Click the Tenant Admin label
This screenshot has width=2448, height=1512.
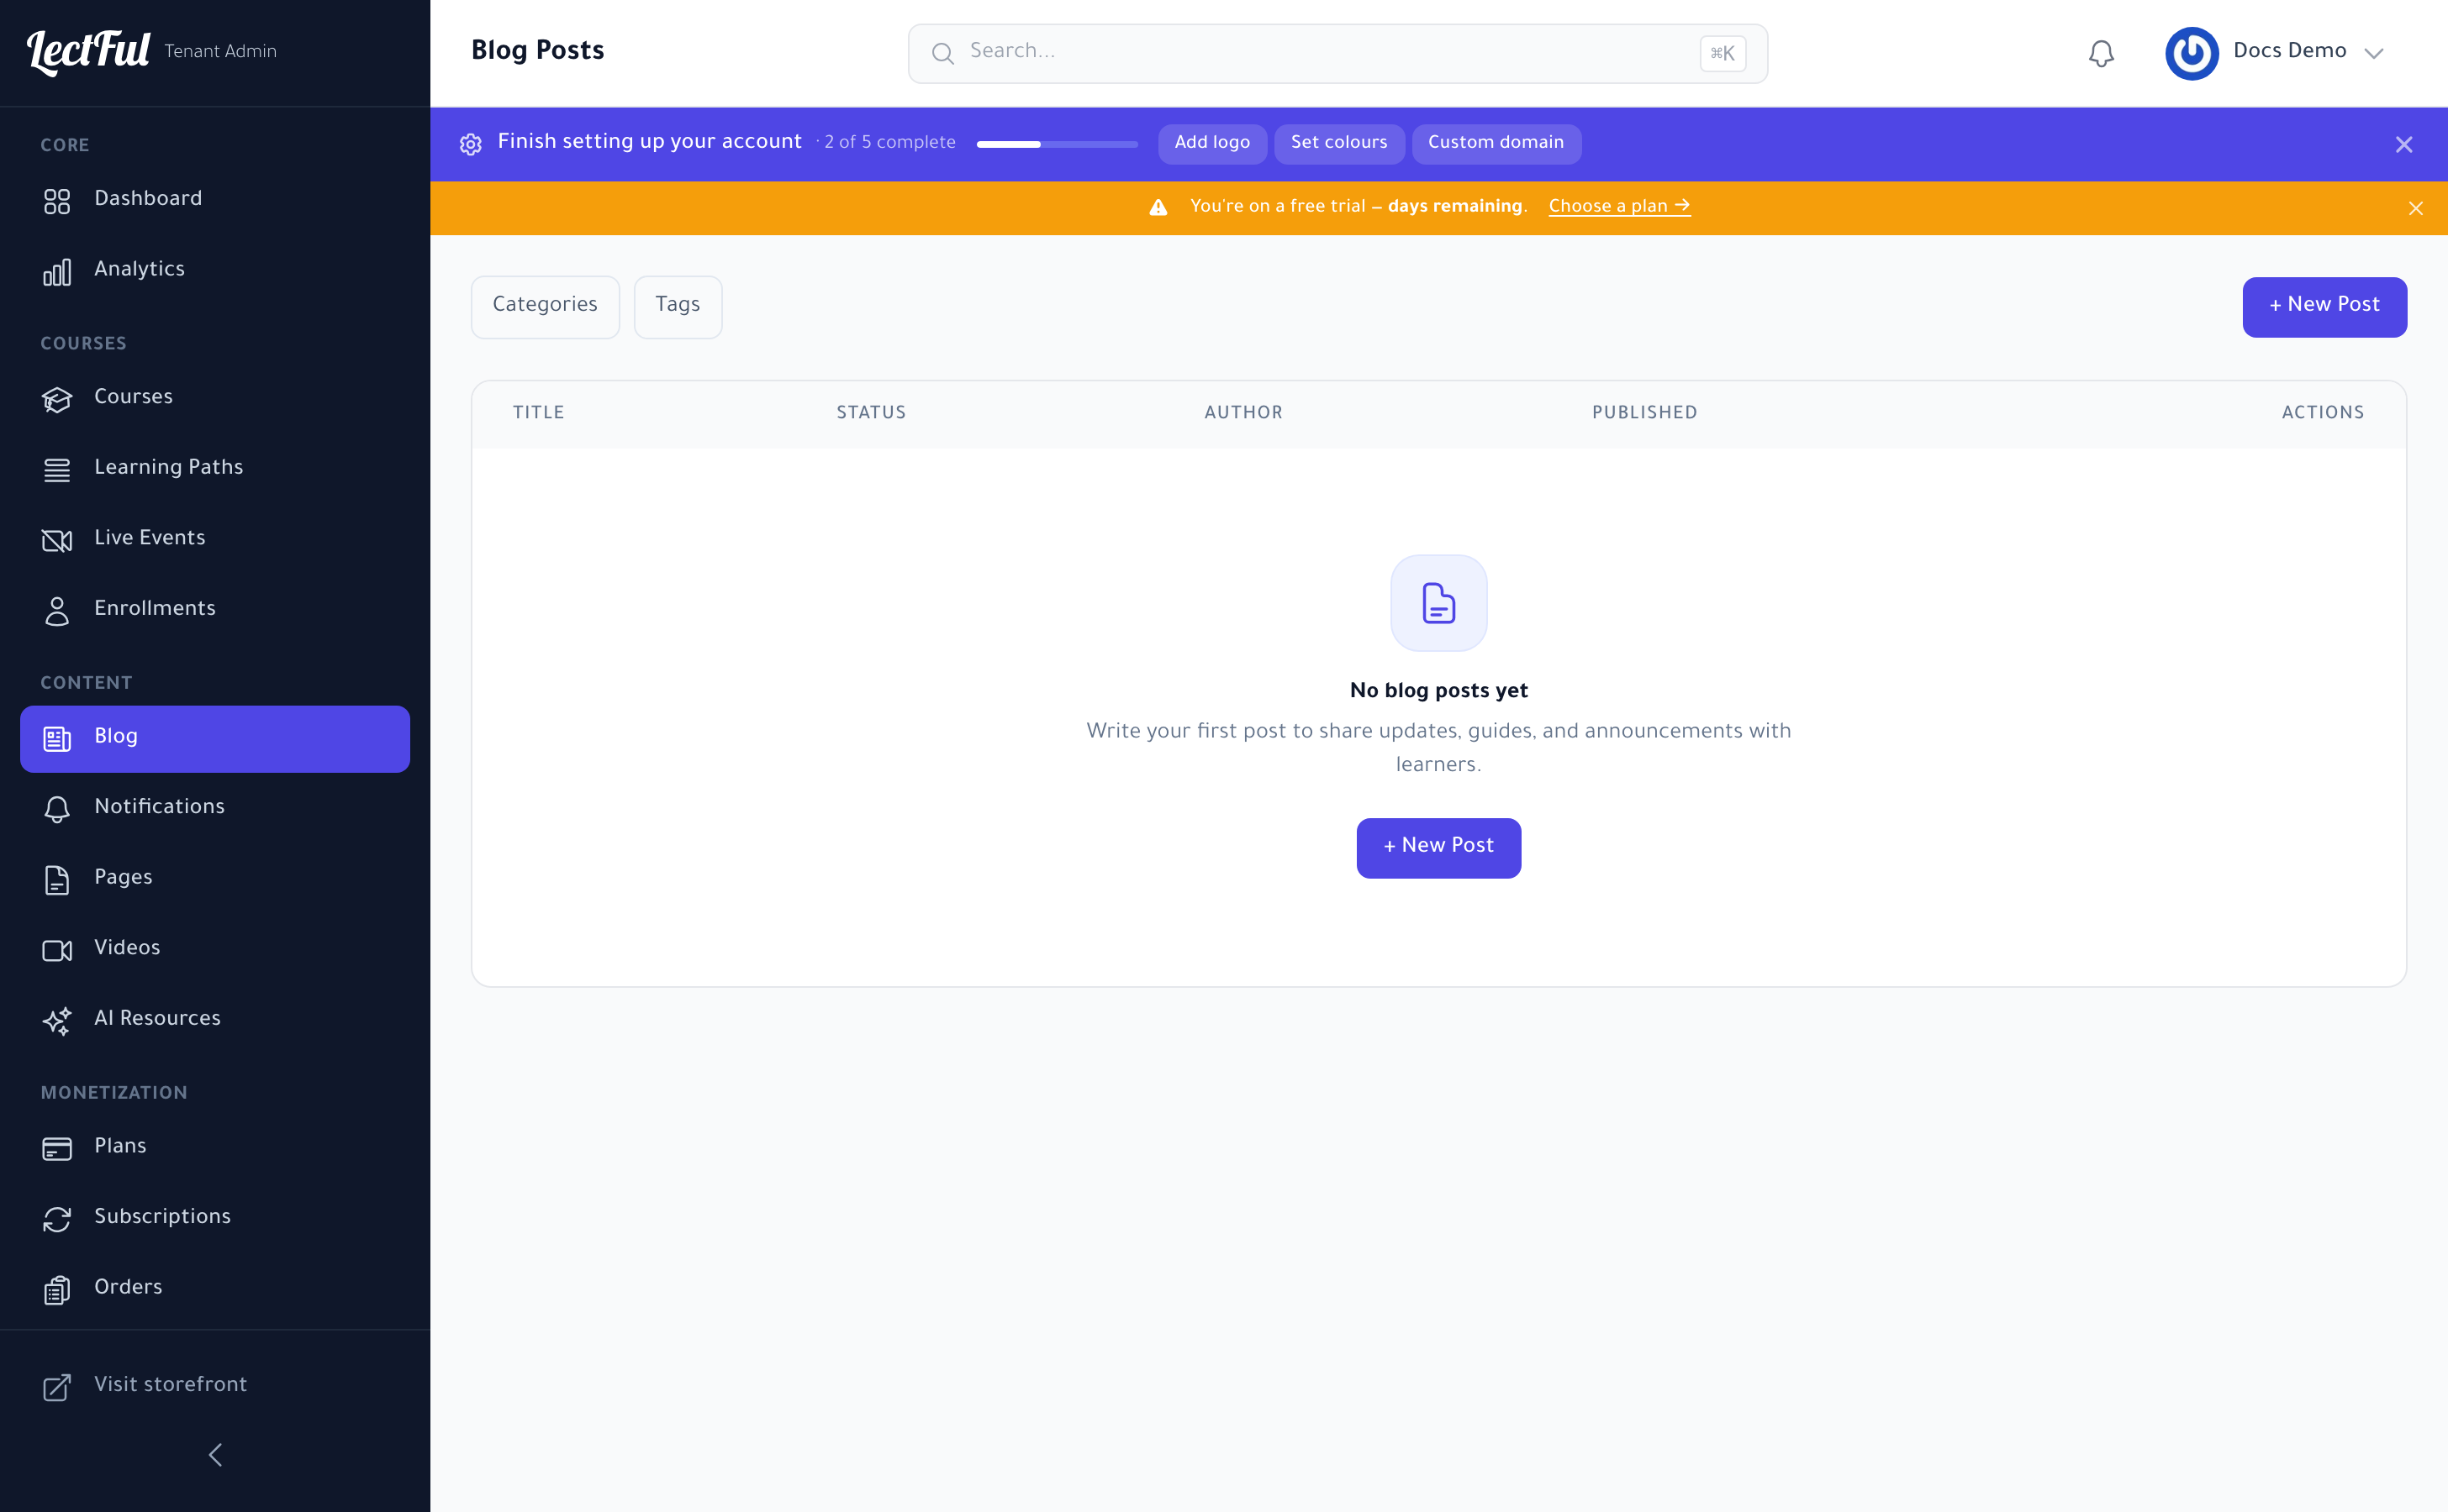[220, 52]
